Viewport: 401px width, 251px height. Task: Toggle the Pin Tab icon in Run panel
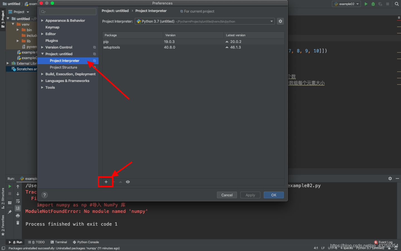point(10,212)
